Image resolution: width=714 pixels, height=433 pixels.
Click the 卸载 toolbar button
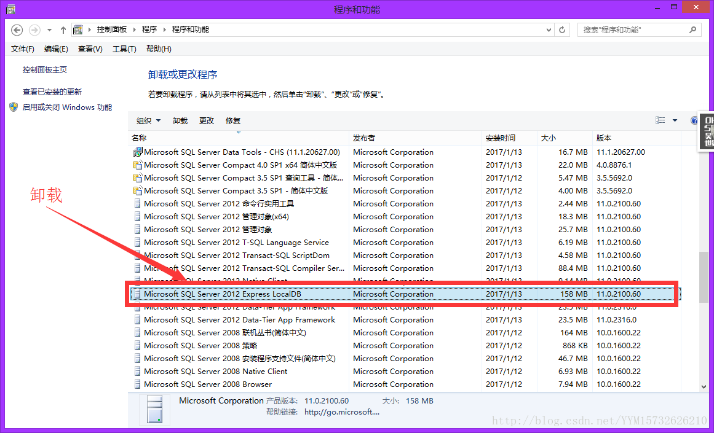coord(180,120)
